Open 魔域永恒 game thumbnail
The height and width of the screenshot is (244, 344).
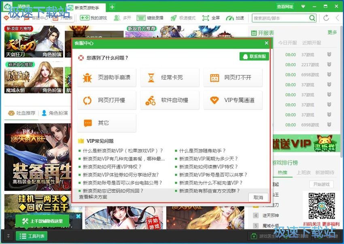tap(34, 77)
